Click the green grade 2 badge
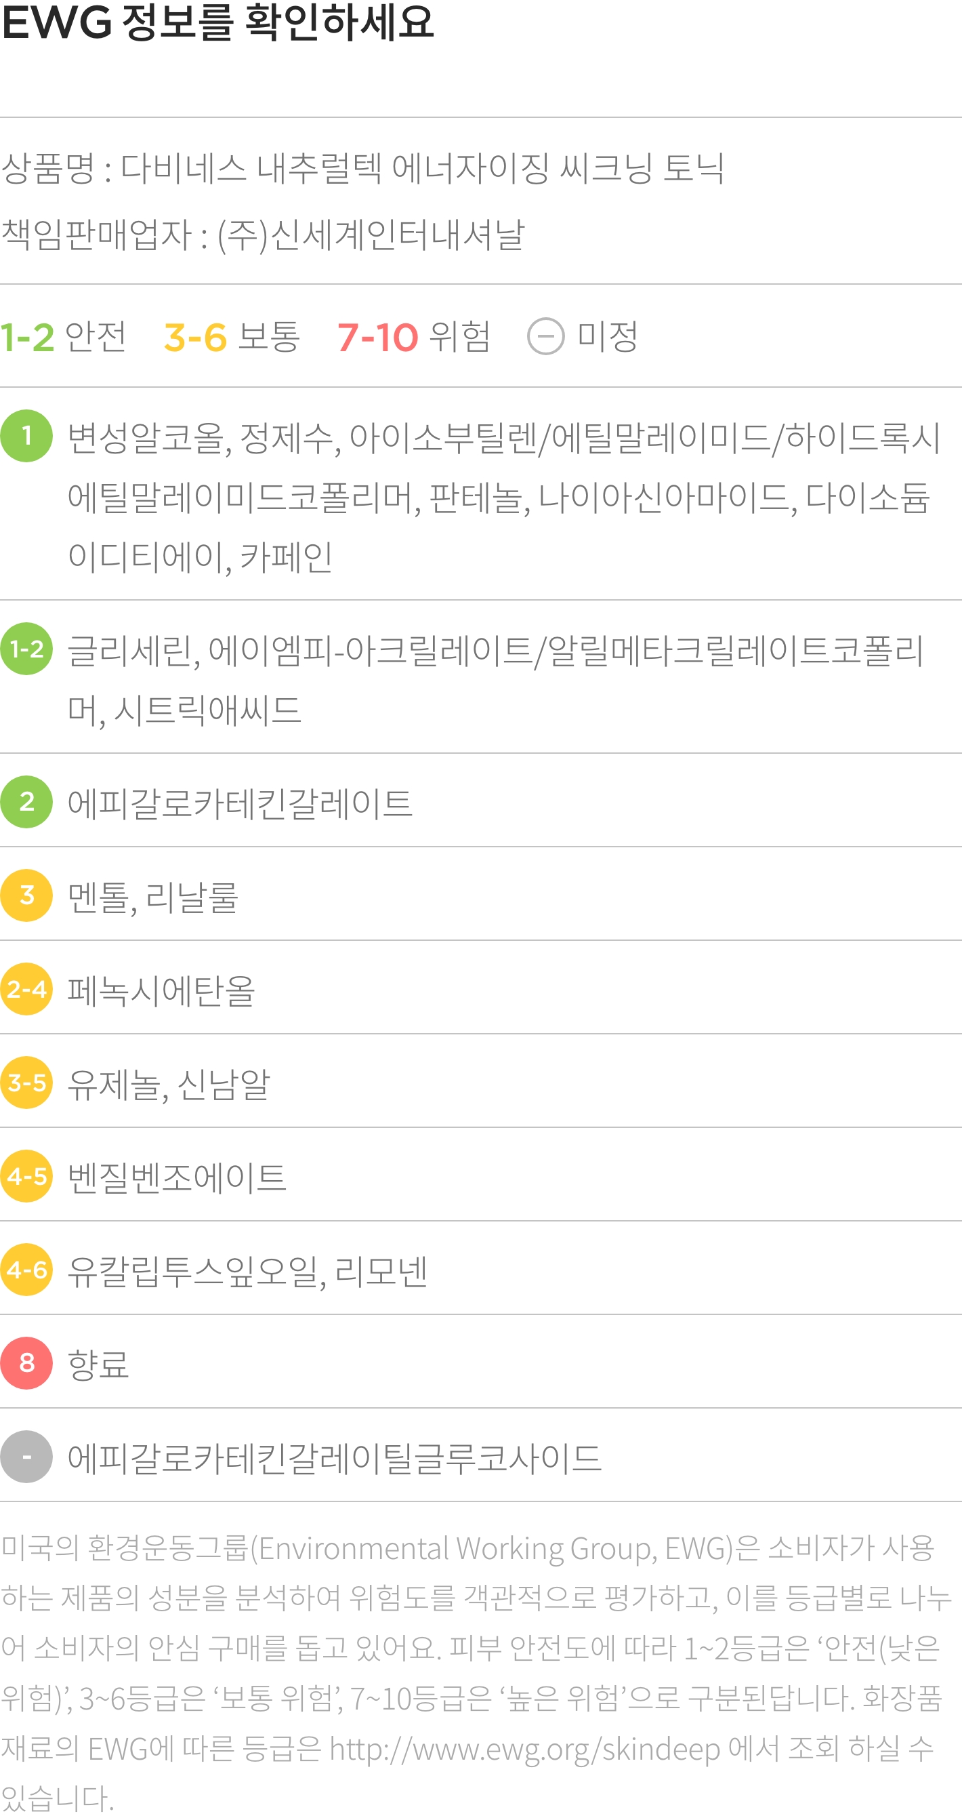 pyautogui.click(x=26, y=802)
